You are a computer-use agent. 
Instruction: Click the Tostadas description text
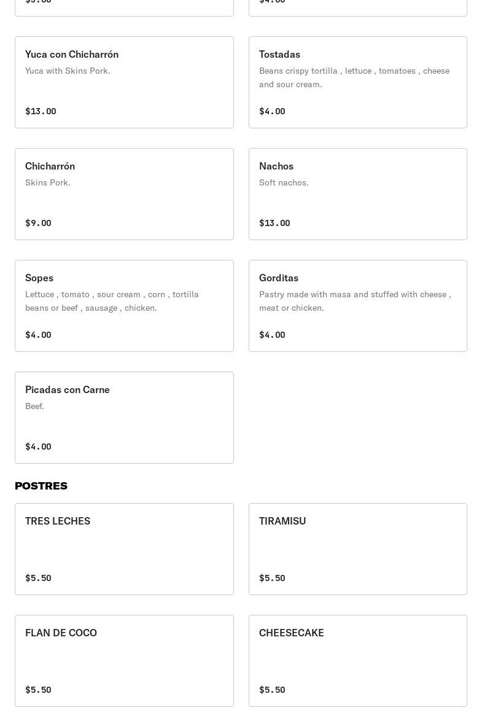coord(354,77)
